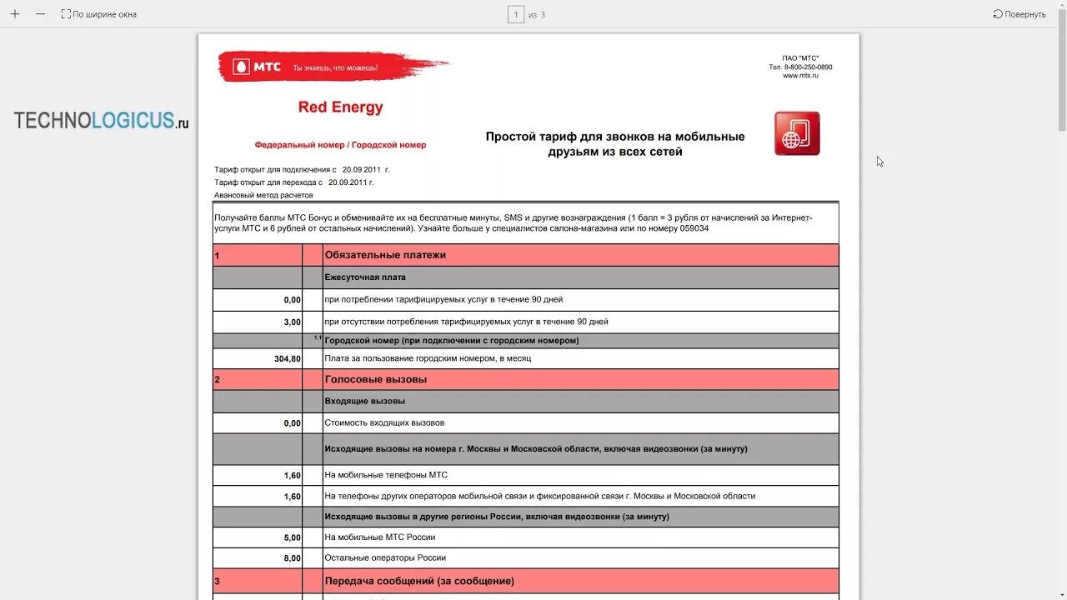Viewport: 1067px width, 600px height.
Task: Click 'Тариф открыт для перехода' line
Action: [x=294, y=182]
